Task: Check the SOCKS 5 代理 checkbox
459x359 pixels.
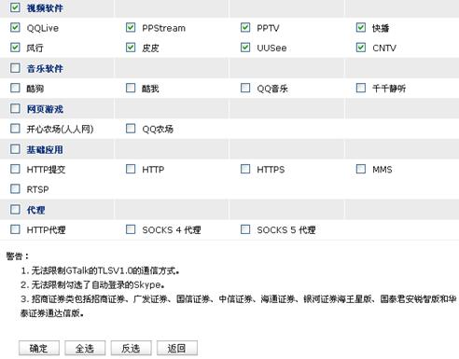Action: click(x=245, y=229)
